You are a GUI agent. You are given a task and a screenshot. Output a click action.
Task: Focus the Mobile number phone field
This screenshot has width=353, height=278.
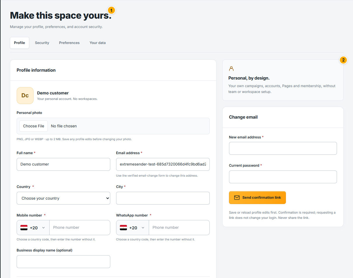click(80, 228)
